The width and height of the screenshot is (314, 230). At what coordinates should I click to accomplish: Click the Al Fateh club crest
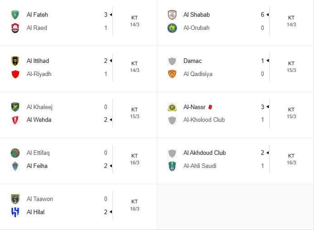15,14
